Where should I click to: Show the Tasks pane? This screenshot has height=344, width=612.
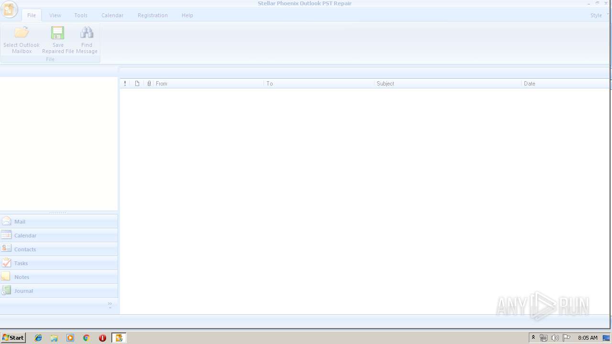(59, 263)
